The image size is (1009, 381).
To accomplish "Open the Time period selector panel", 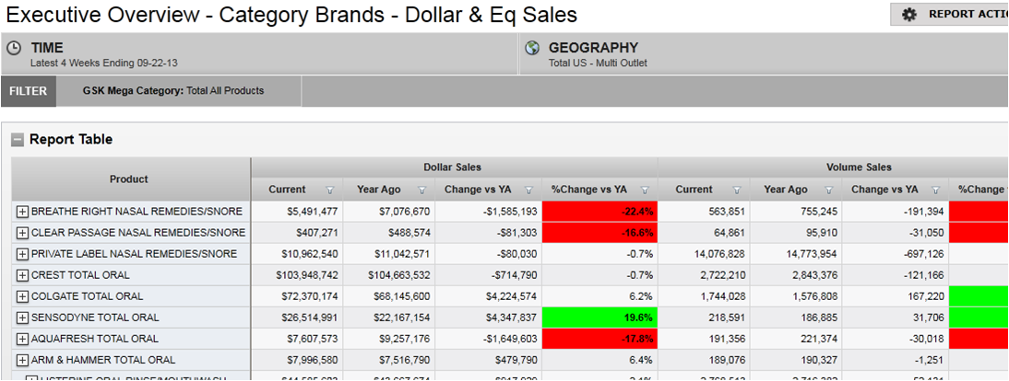I will pyautogui.click(x=258, y=54).
